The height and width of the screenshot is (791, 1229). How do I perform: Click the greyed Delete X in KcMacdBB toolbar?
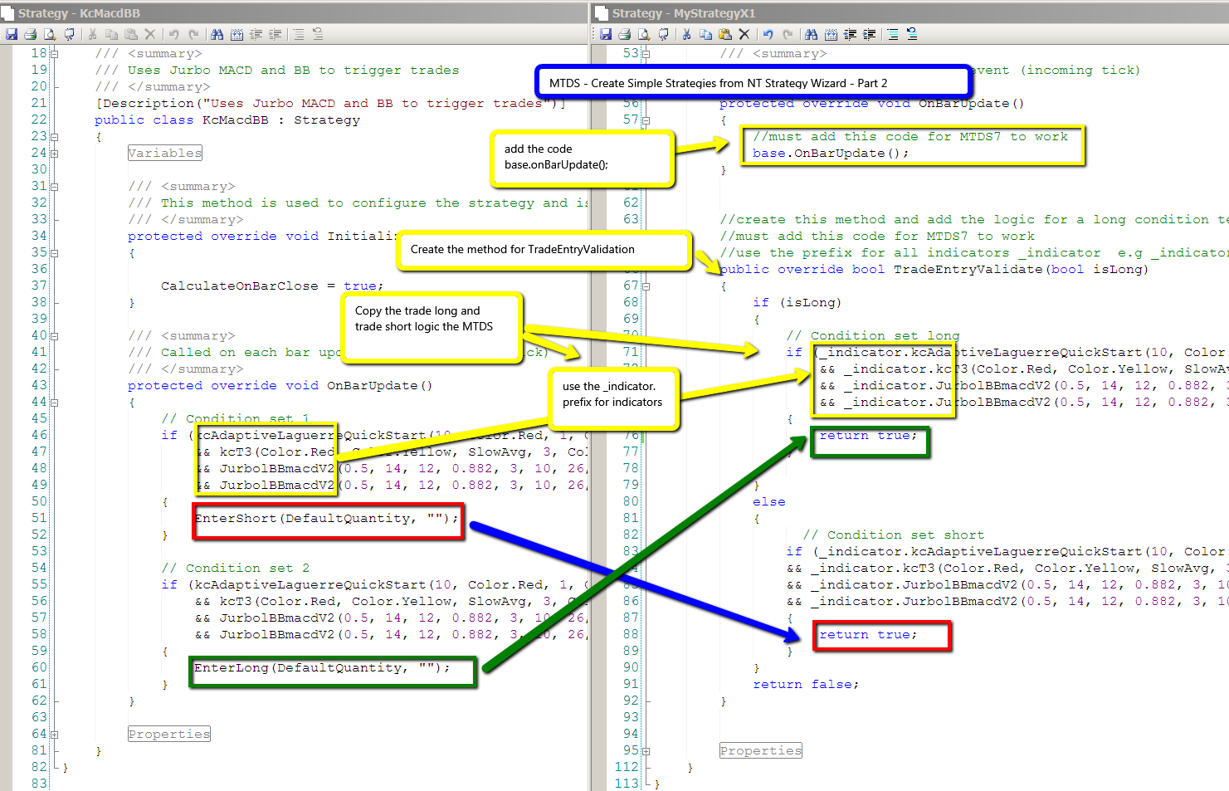coord(149,34)
